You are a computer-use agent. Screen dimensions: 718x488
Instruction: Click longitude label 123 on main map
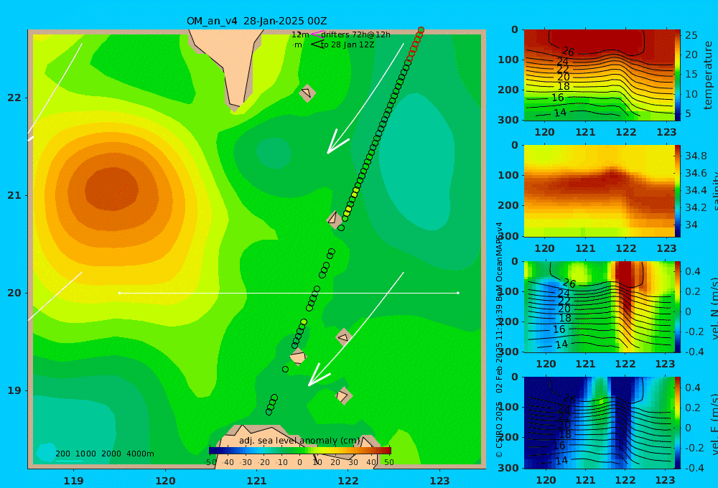pyautogui.click(x=440, y=481)
